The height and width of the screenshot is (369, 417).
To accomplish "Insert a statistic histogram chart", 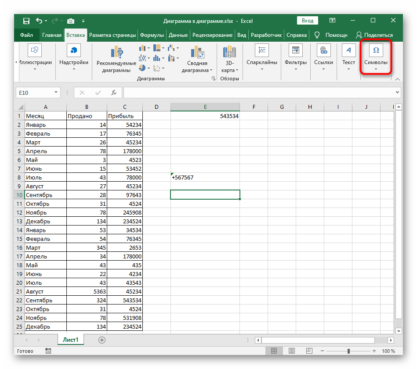I will [157, 58].
